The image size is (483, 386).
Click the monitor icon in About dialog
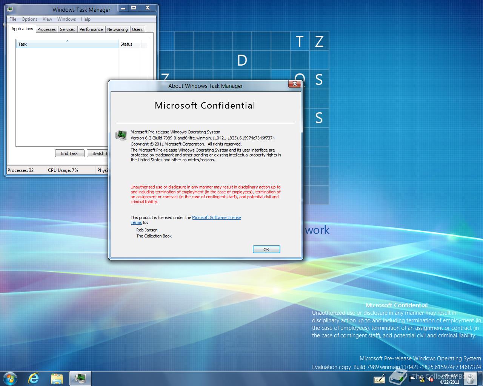(121, 135)
